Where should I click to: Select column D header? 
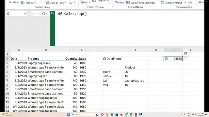(x=82, y=50)
